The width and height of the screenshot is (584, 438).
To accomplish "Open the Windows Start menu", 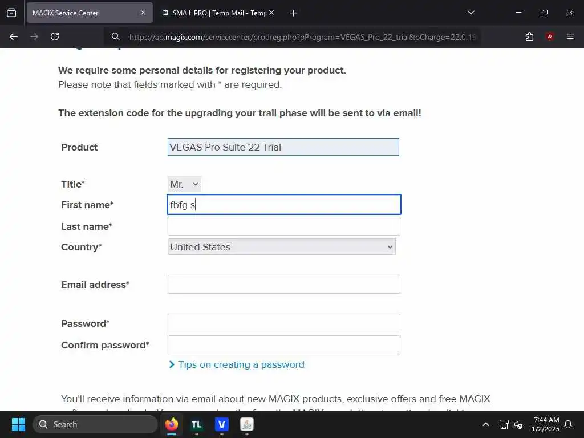I will [18, 424].
